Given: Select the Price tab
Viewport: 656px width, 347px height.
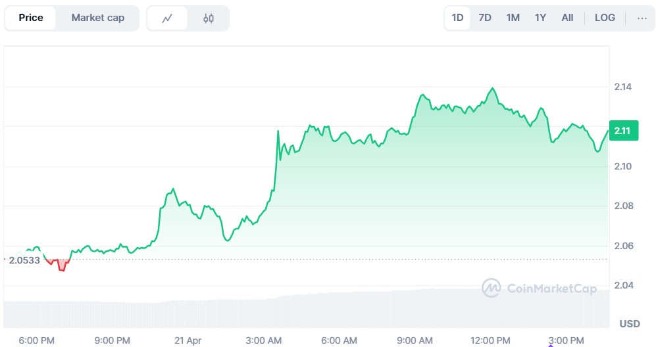Looking at the screenshot, I should point(31,18).
